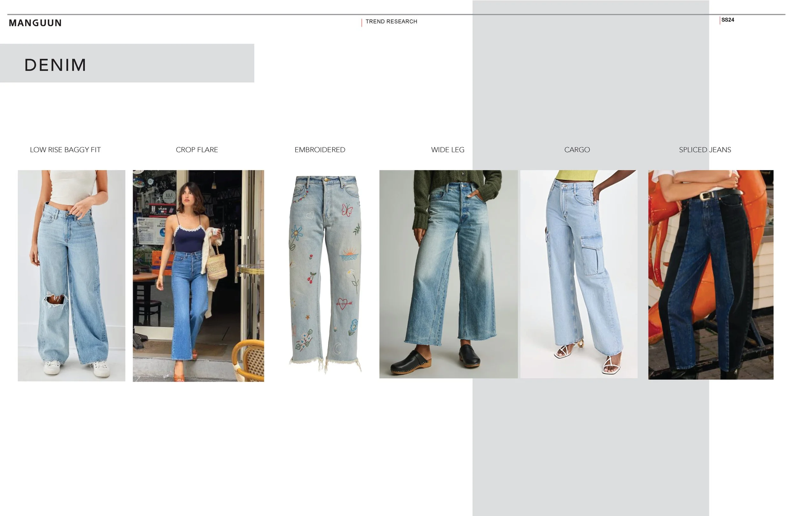Image resolution: width=797 pixels, height=516 pixels.
Task: Click the MANGUUN brand logo text
Action: tap(35, 23)
